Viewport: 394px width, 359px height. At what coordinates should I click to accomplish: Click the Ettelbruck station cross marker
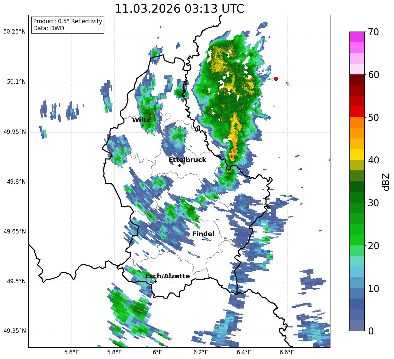point(179,165)
